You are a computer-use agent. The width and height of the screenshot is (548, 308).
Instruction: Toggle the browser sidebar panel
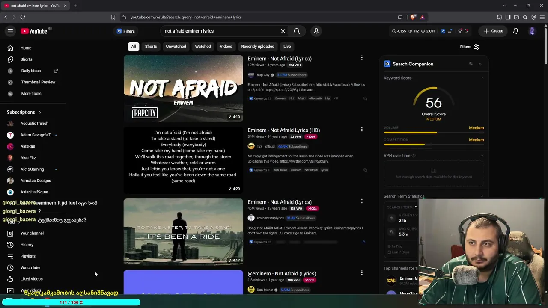(x=508, y=17)
